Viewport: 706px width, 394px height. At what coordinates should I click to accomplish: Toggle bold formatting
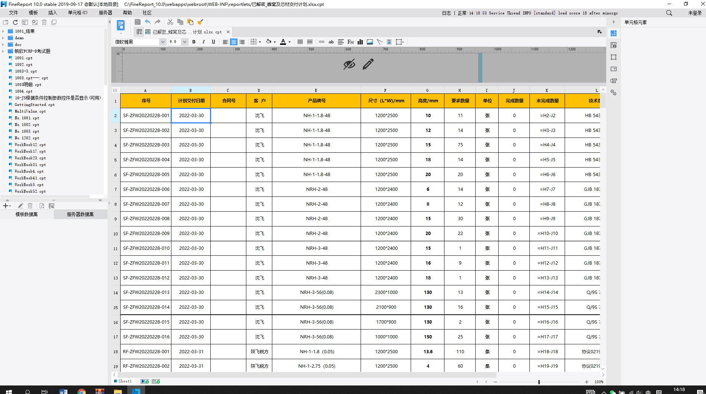point(194,42)
